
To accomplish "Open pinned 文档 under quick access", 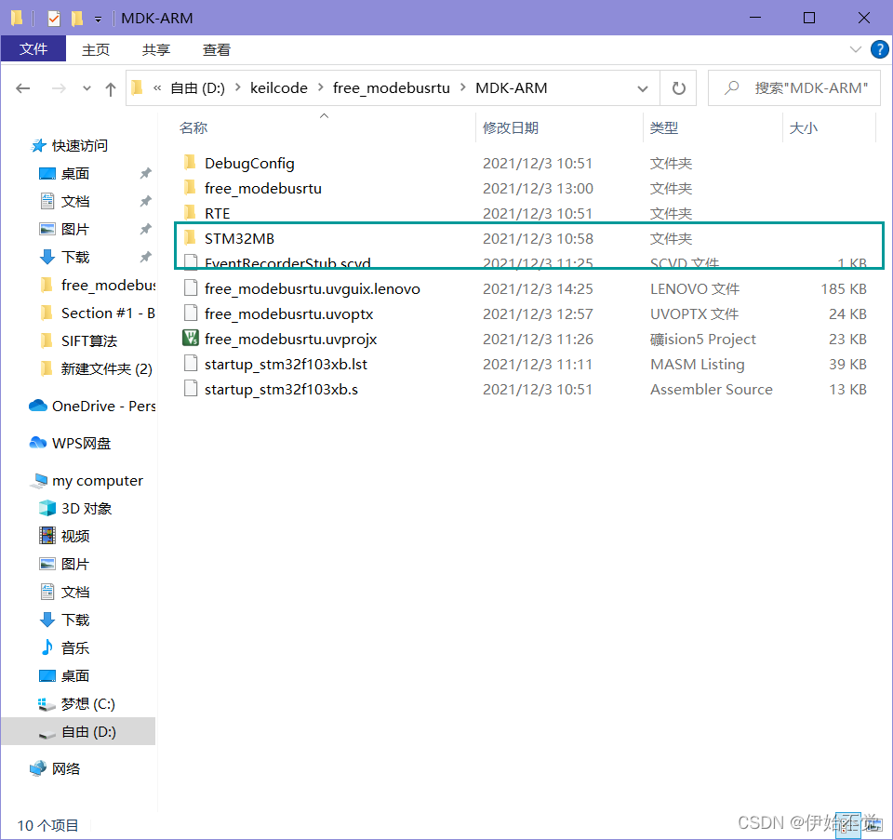I will (x=64, y=201).
